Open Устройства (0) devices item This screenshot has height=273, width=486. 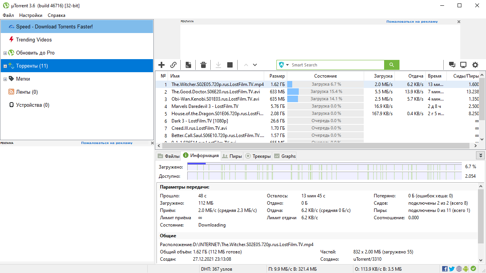coord(32,105)
